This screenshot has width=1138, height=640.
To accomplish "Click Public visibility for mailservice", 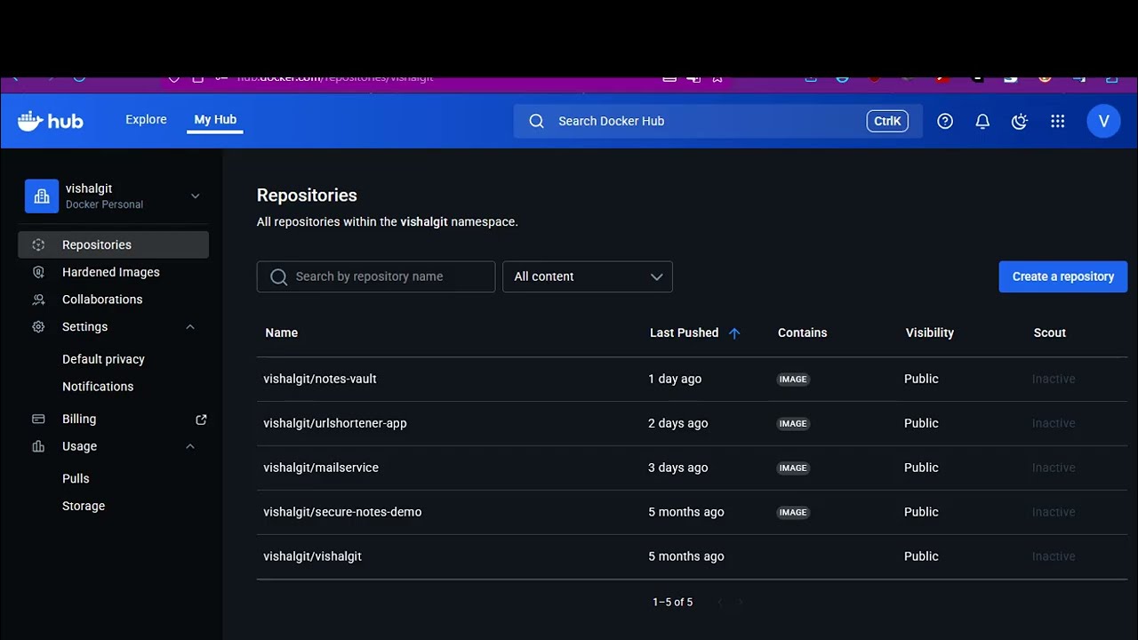I will (921, 468).
